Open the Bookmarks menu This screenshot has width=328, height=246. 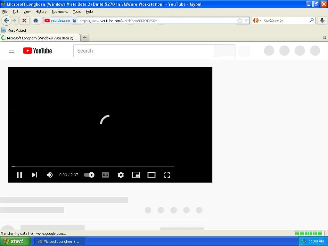(60, 12)
